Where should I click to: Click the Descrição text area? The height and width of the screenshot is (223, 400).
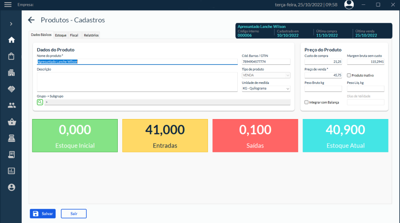(137, 82)
